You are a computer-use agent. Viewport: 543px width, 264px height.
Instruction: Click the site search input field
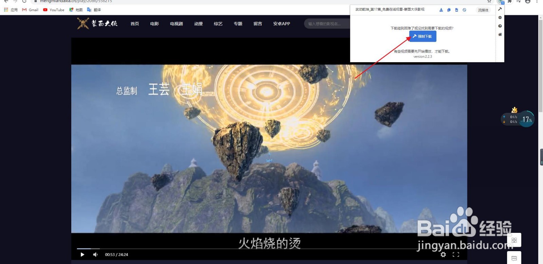327,24
